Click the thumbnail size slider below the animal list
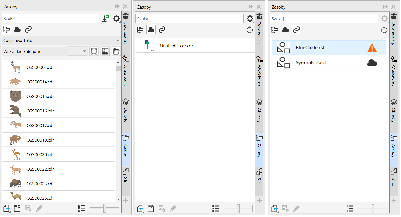The height and width of the screenshot is (217, 401). (x=105, y=208)
